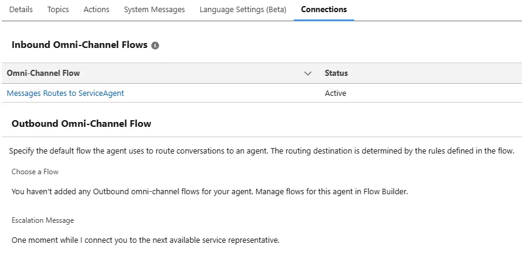Click the Escalation Message label
Screen dimensions: 522x261
43,220
